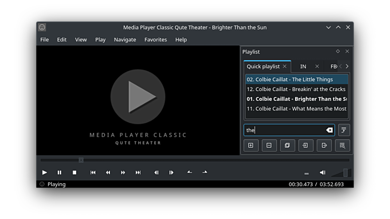Pause playback with the pause button
390x219 pixels.
coord(59,172)
